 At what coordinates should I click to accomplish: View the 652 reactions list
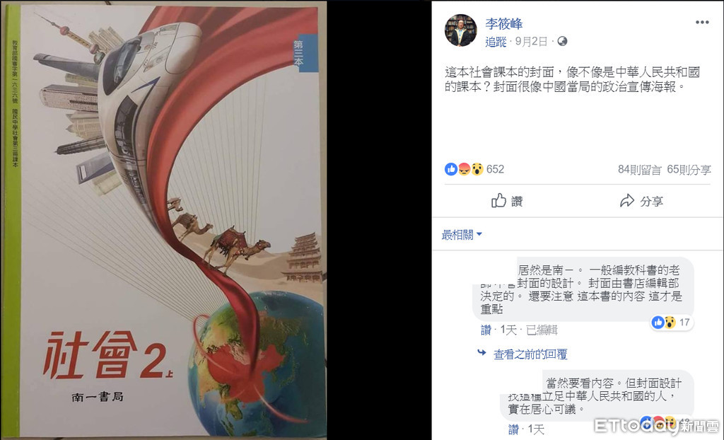(x=495, y=169)
